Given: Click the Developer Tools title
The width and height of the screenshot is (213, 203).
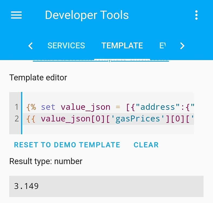Looking at the screenshot, I should click(87, 15).
